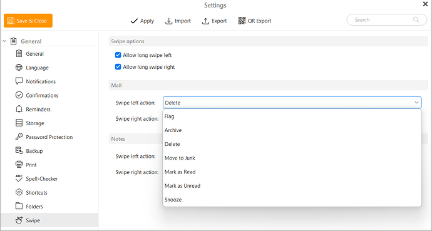Click the Apply button label

tap(147, 21)
